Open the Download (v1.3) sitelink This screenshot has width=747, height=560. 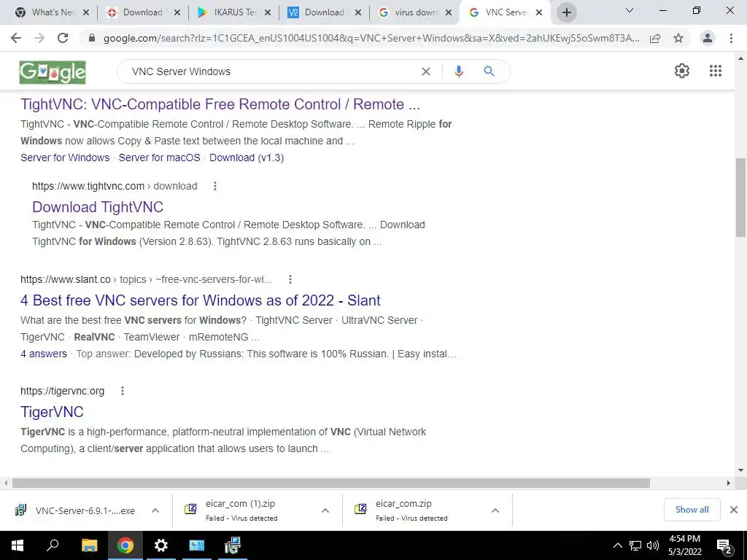click(247, 157)
